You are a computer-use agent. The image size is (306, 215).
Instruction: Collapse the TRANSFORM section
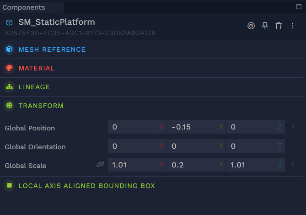pyautogui.click(x=41, y=106)
